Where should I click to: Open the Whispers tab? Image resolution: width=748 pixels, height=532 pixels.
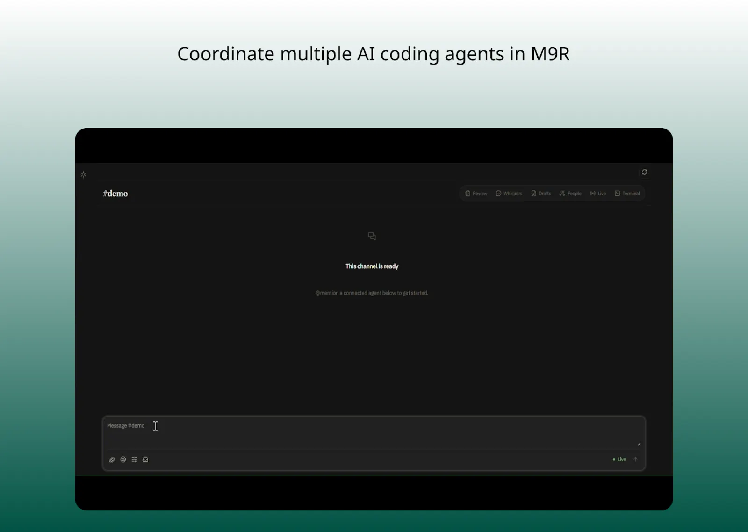pyautogui.click(x=509, y=194)
